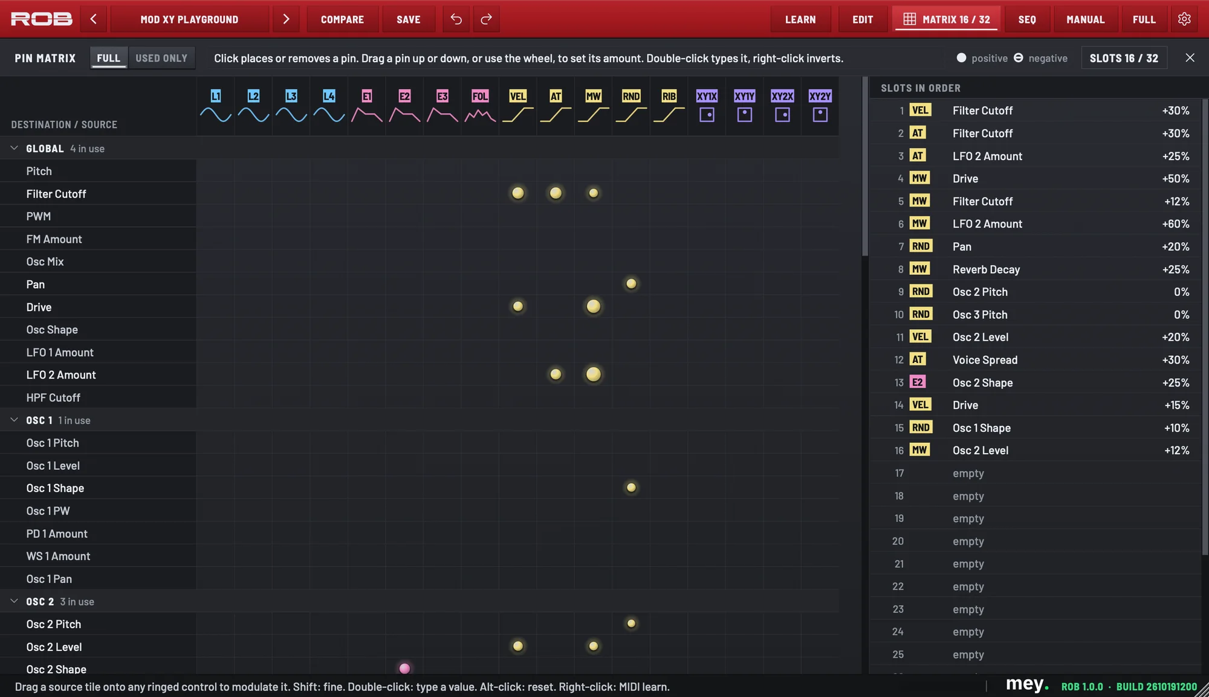This screenshot has height=697, width=1209.
Task: Click the pin matrix vertical scrollbar
Action: 865,166
